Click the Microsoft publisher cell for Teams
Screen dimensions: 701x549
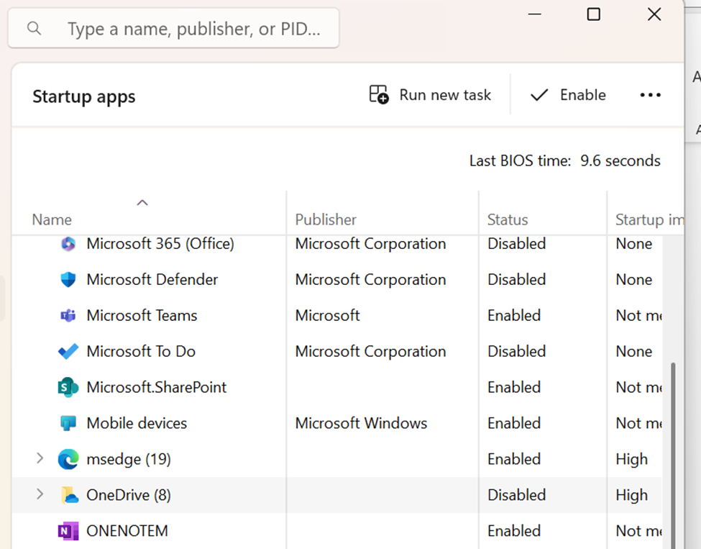pyautogui.click(x=328, y=315)
